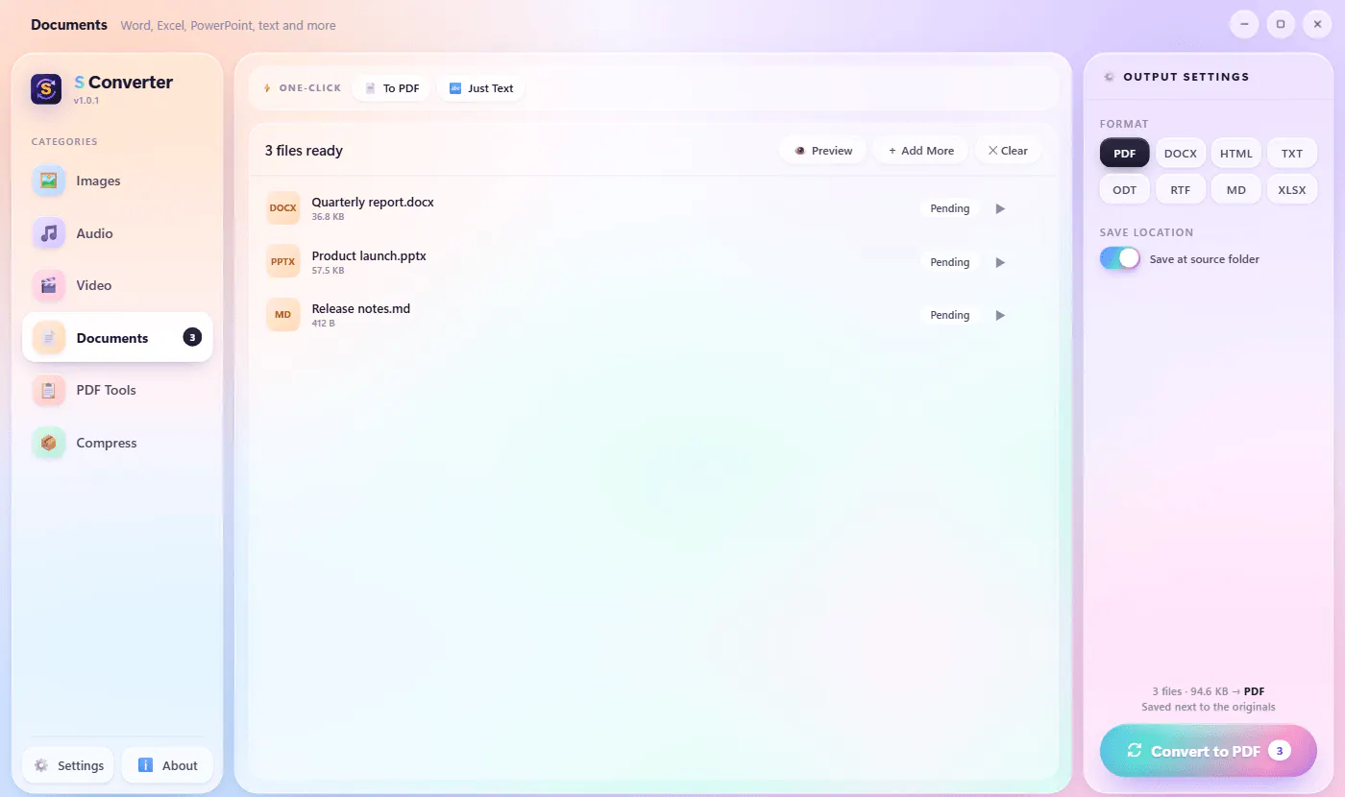
Task: Click the Documents category page icon
Action: point(49,338)
